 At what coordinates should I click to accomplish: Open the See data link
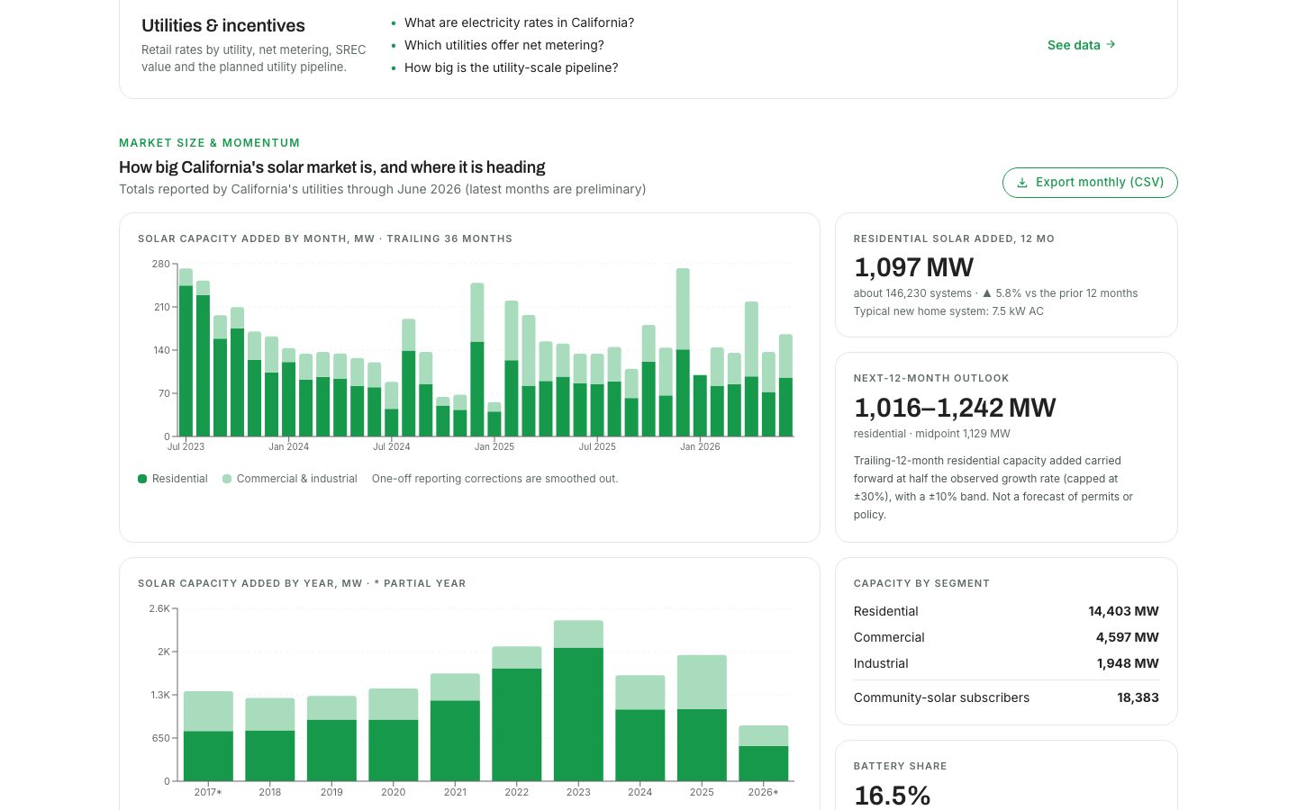pos(1081,45)
